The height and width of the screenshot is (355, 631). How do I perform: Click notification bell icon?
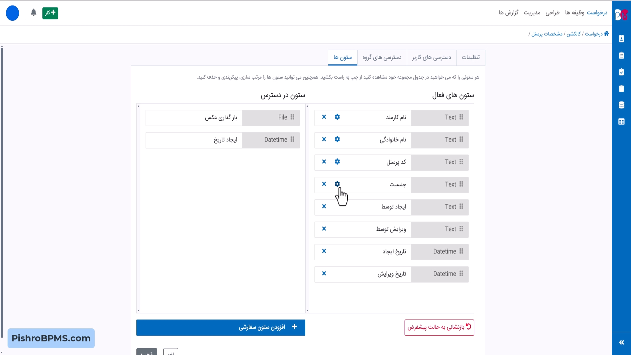click(34, 13)
